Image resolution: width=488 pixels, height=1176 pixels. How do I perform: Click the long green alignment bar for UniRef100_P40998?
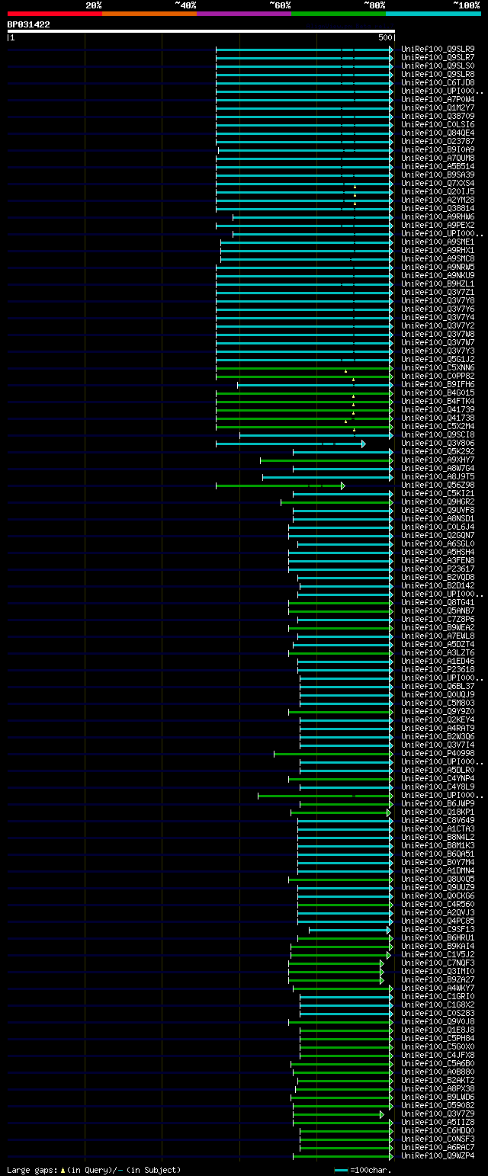(333, 754)
